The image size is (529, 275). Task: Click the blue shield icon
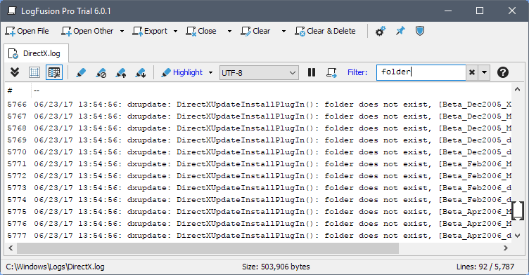pyautogui.click(x=420, y=32)
